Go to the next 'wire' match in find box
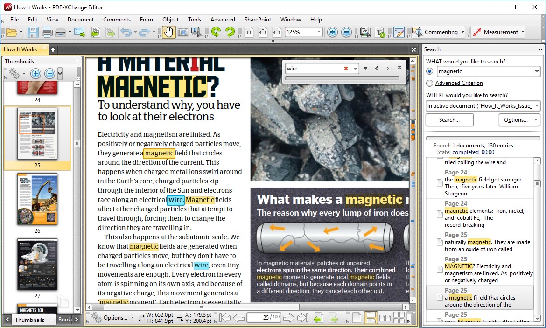 click(387, 68)
